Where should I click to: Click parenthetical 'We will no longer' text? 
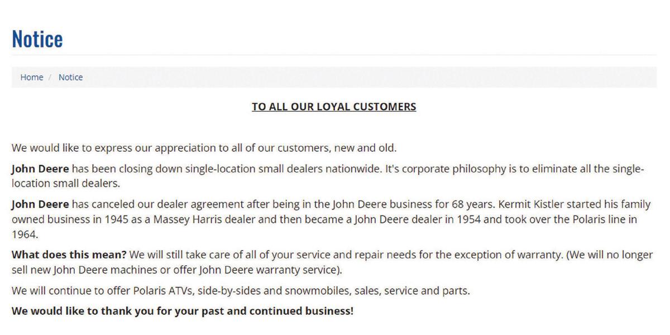(x=612, y=255)
